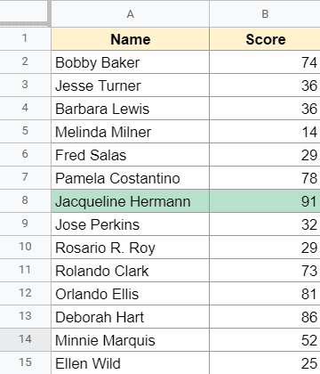Select row 2 header
Viewport: 320px width, 374px height.
(25, 61)
